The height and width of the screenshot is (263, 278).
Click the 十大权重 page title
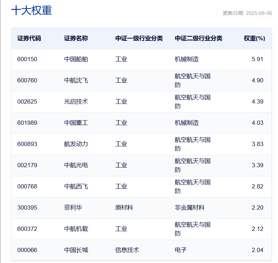click(32, 11)
